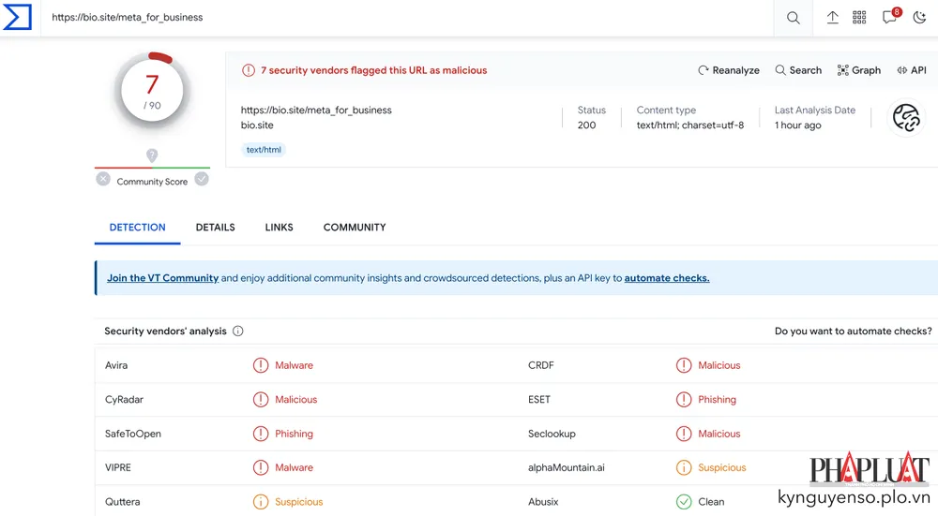Click the community score question marker

click(x=152, y=155)
